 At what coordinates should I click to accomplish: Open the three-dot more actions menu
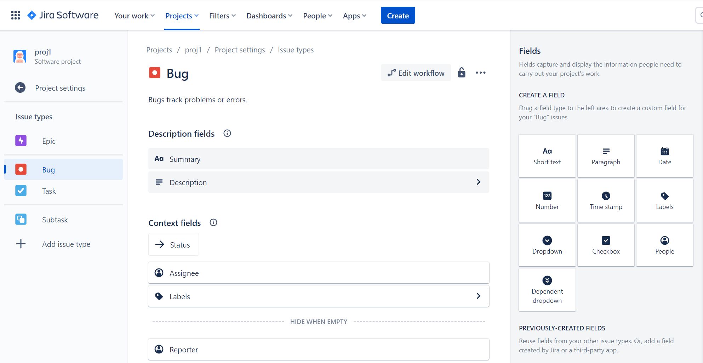coord(481,73)
